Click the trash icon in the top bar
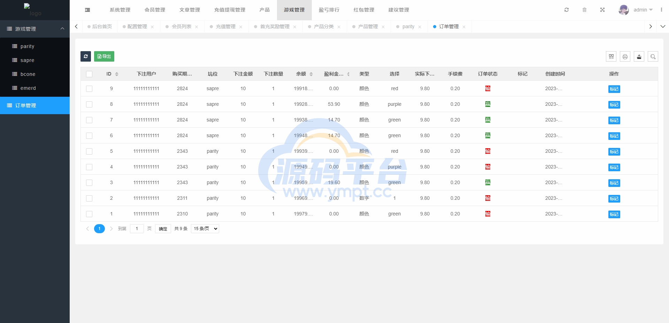 [585, 10]
